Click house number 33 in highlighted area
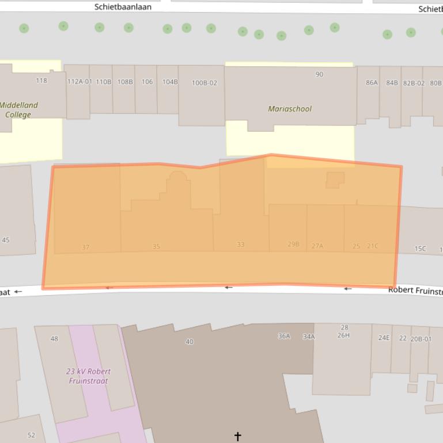The height and width of the screenshot is (443, 443). (240, 245)
